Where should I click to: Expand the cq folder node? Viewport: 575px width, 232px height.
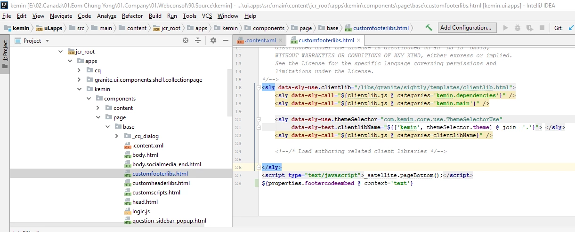click(x=79, y=70)
